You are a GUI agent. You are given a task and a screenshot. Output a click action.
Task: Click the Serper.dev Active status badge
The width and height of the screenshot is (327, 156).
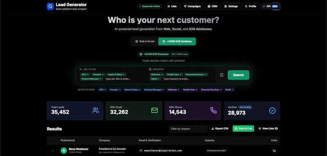point(150,7)
